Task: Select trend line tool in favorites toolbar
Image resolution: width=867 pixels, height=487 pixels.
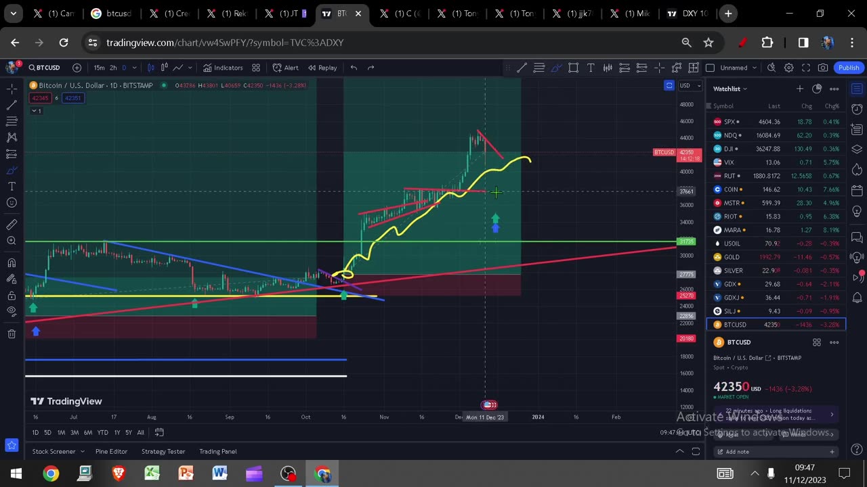Action: [x=522, y=68]
